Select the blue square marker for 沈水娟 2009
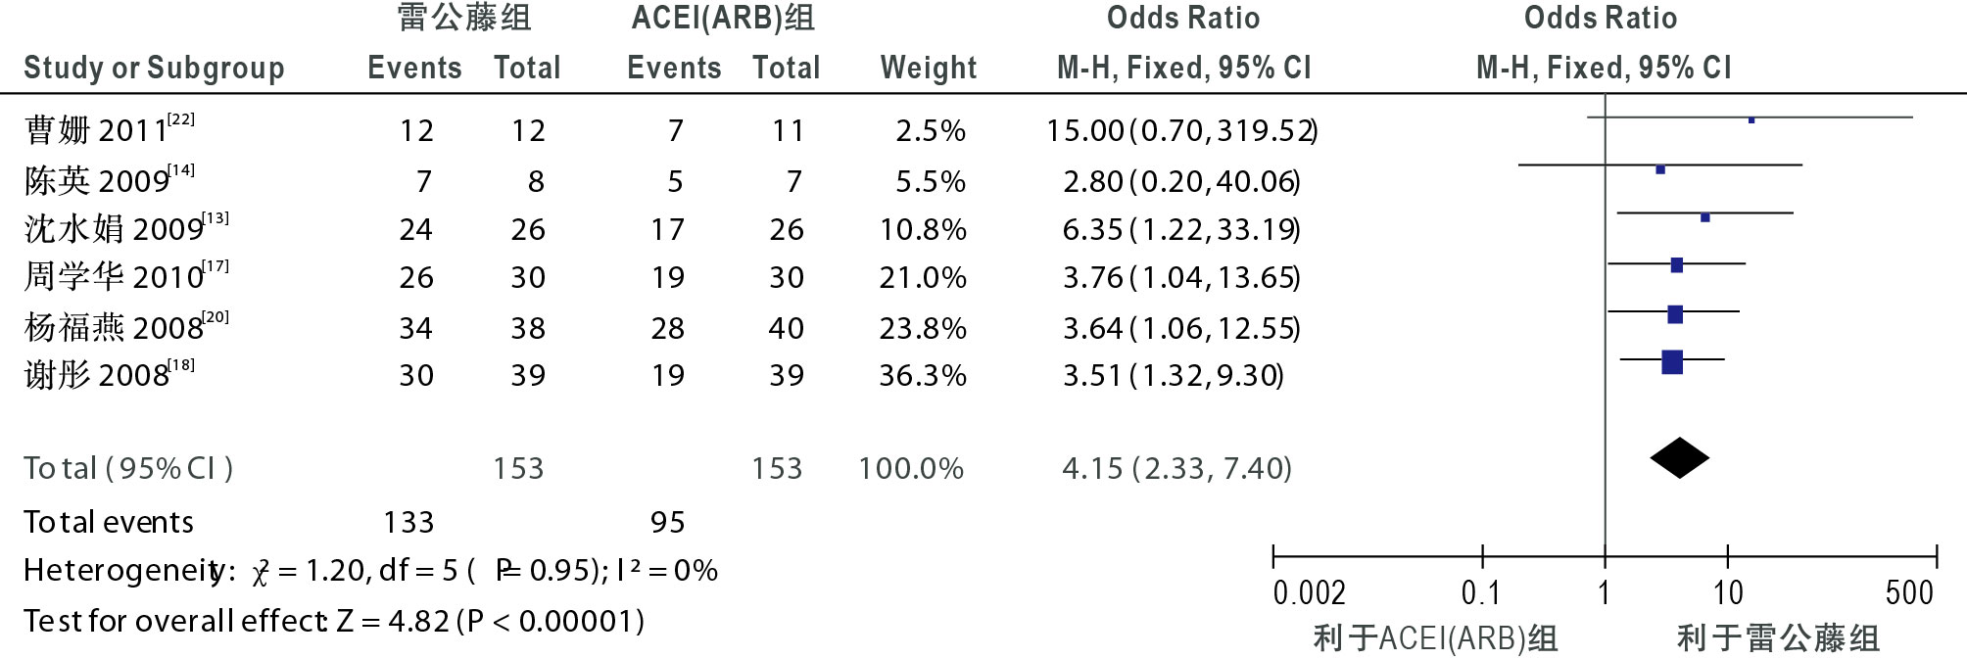1967x659 pixels. [x=1705, y=217]
